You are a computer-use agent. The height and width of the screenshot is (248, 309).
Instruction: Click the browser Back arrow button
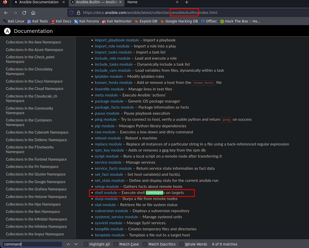(6, 13)
